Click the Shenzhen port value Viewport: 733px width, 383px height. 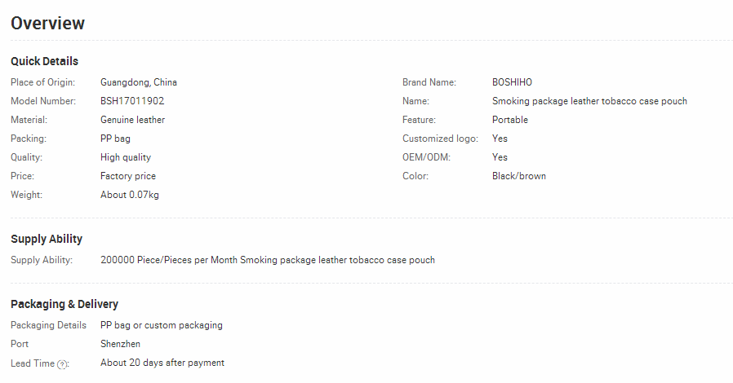point(120,344)
